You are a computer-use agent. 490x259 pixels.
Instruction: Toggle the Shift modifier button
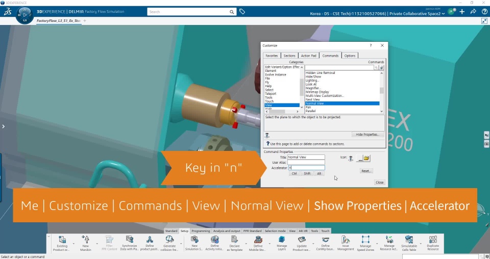coord(307,173)
